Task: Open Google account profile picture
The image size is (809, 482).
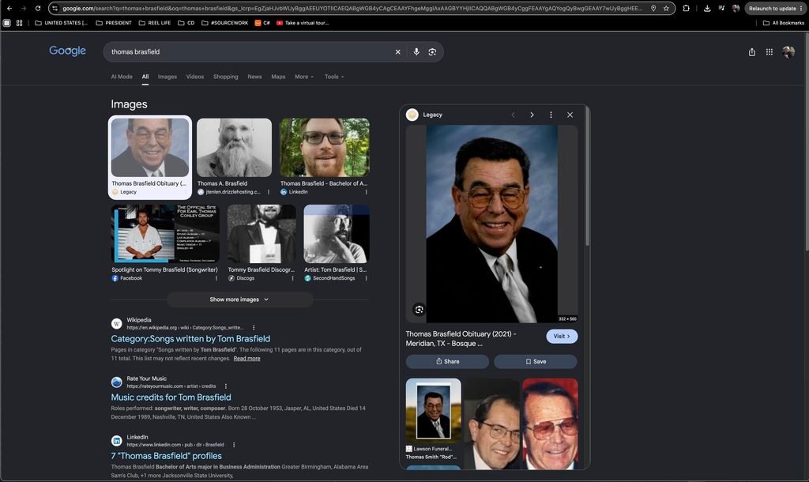Action: (788, 51)
